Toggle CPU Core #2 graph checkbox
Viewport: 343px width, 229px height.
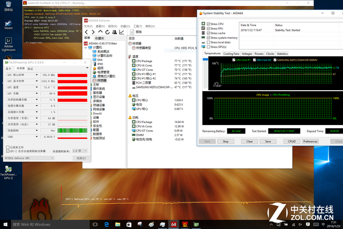(254, 60)
